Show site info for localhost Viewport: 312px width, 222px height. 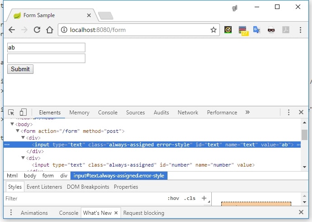pyautogui.click(x=64, y=30)
